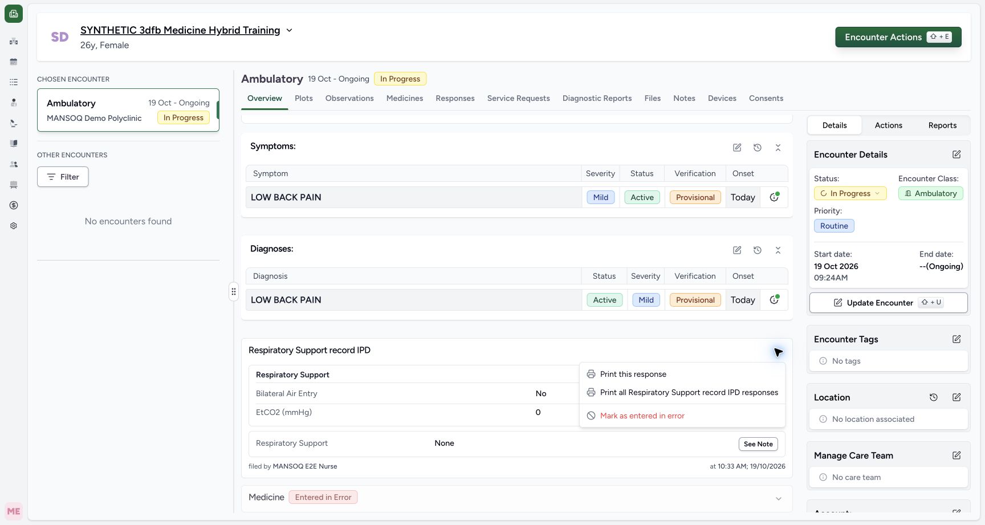Open Location history icon

934,397
